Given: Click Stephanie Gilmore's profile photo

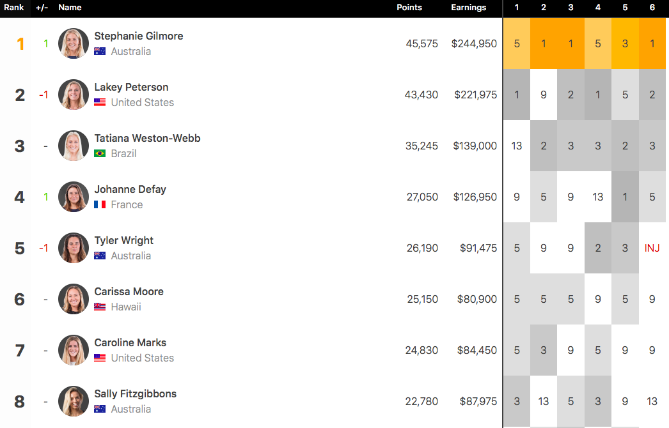Looking at the screenshot, I should 74,43.
